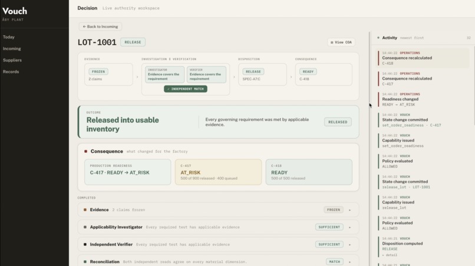Click the Evidence row bullet icon

click(x=85, y=210)
